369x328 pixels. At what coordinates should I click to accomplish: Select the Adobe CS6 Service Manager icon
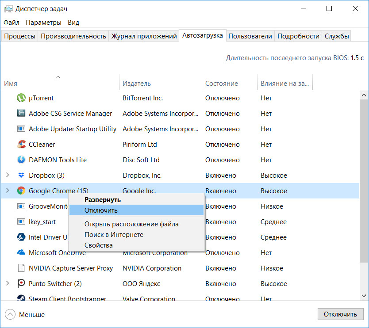21,114
